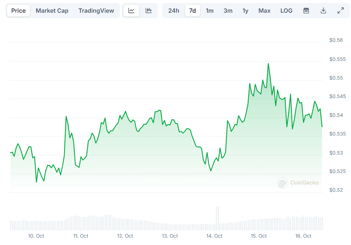Switch to the candlestick chart icon
This screenshot has height=245, width=351.
tap(149, 10)
